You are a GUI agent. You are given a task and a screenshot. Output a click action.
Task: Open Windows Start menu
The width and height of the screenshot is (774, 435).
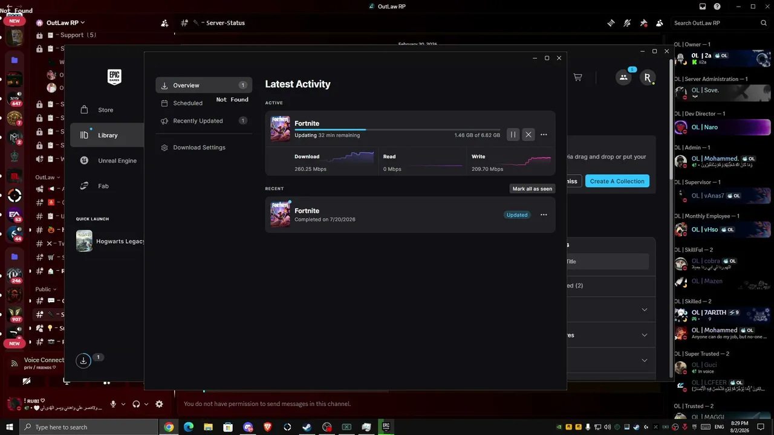(x=10, y=427)
